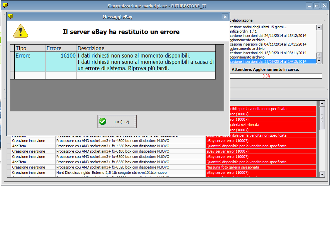Click 'Creazione inserzione' cell for fx-8320 row

click(x=34, y=167)
